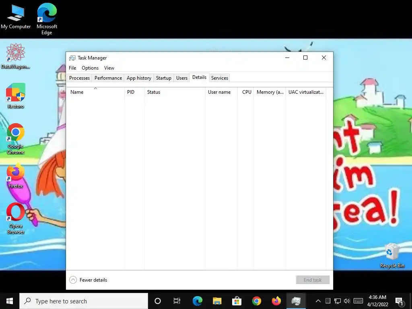The image size is (412, 309).
Task: Switch to the Users tab
Action: [x=182, y=78]
